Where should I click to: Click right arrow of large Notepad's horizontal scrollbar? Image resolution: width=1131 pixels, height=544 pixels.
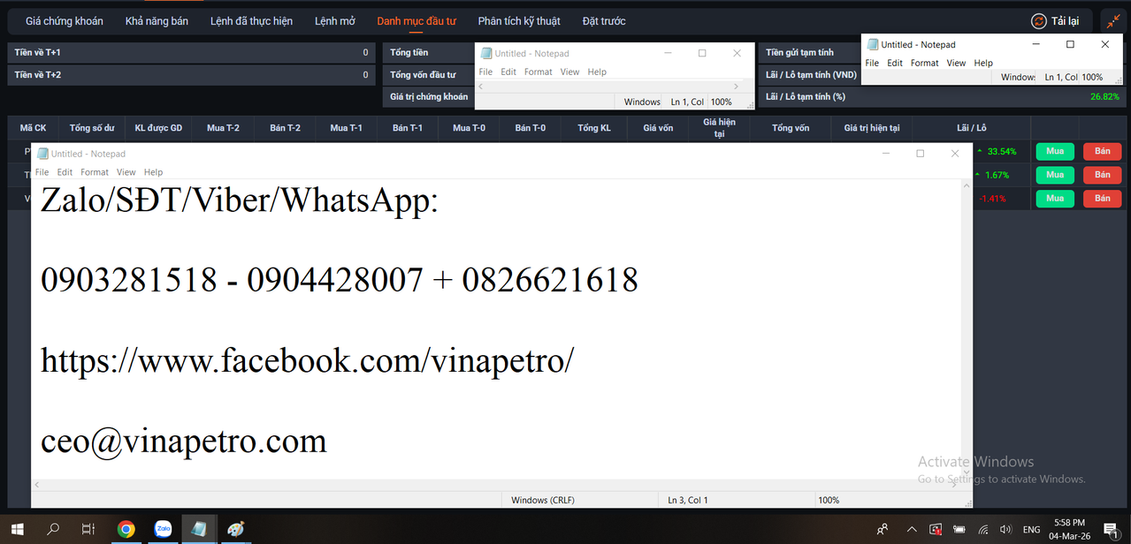955,485
